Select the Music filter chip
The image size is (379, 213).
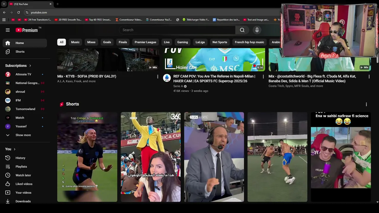(75, 42)
